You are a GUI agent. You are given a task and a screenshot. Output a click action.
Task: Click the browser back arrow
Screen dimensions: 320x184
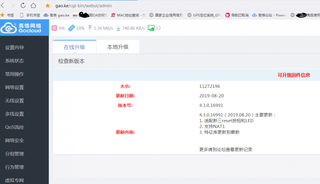click(x=2, y=6)
